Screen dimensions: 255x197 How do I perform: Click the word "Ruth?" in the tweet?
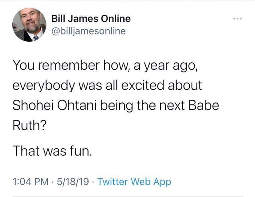pyautogui.click(x=30, y=125)
